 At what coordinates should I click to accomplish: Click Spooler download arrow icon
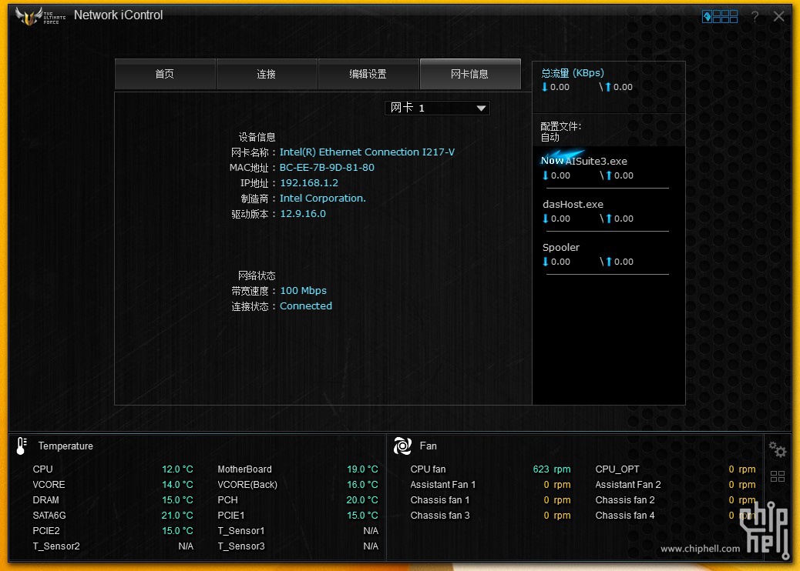[546, 262]
